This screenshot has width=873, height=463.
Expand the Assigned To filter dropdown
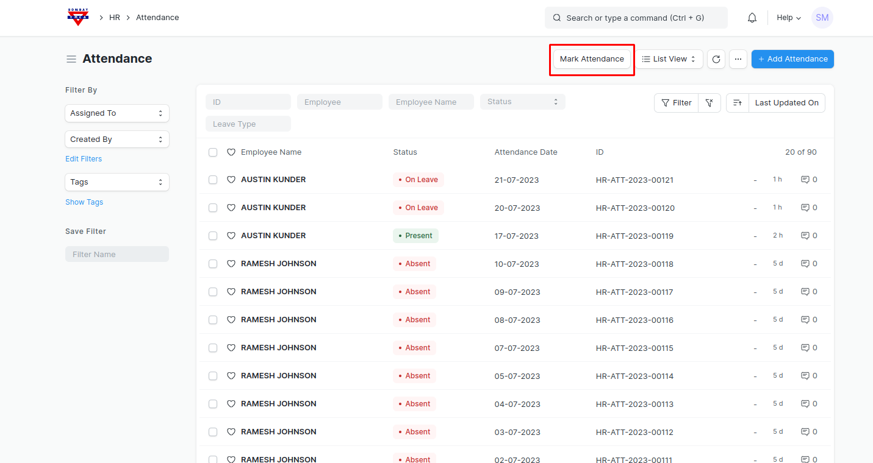[117, 113]
